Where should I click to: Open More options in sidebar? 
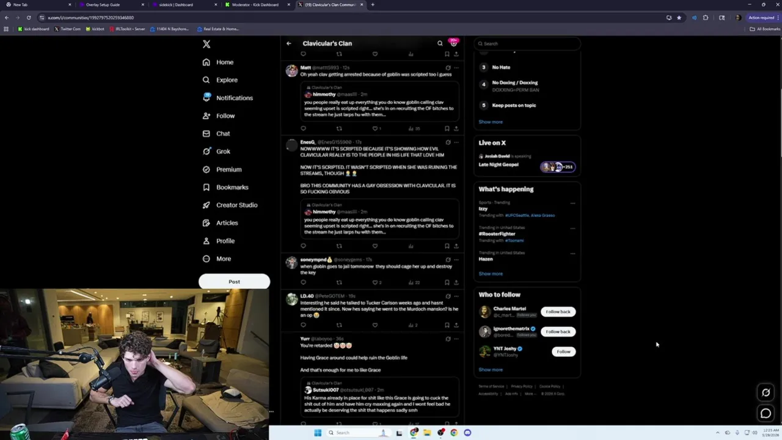pos(217,258)
